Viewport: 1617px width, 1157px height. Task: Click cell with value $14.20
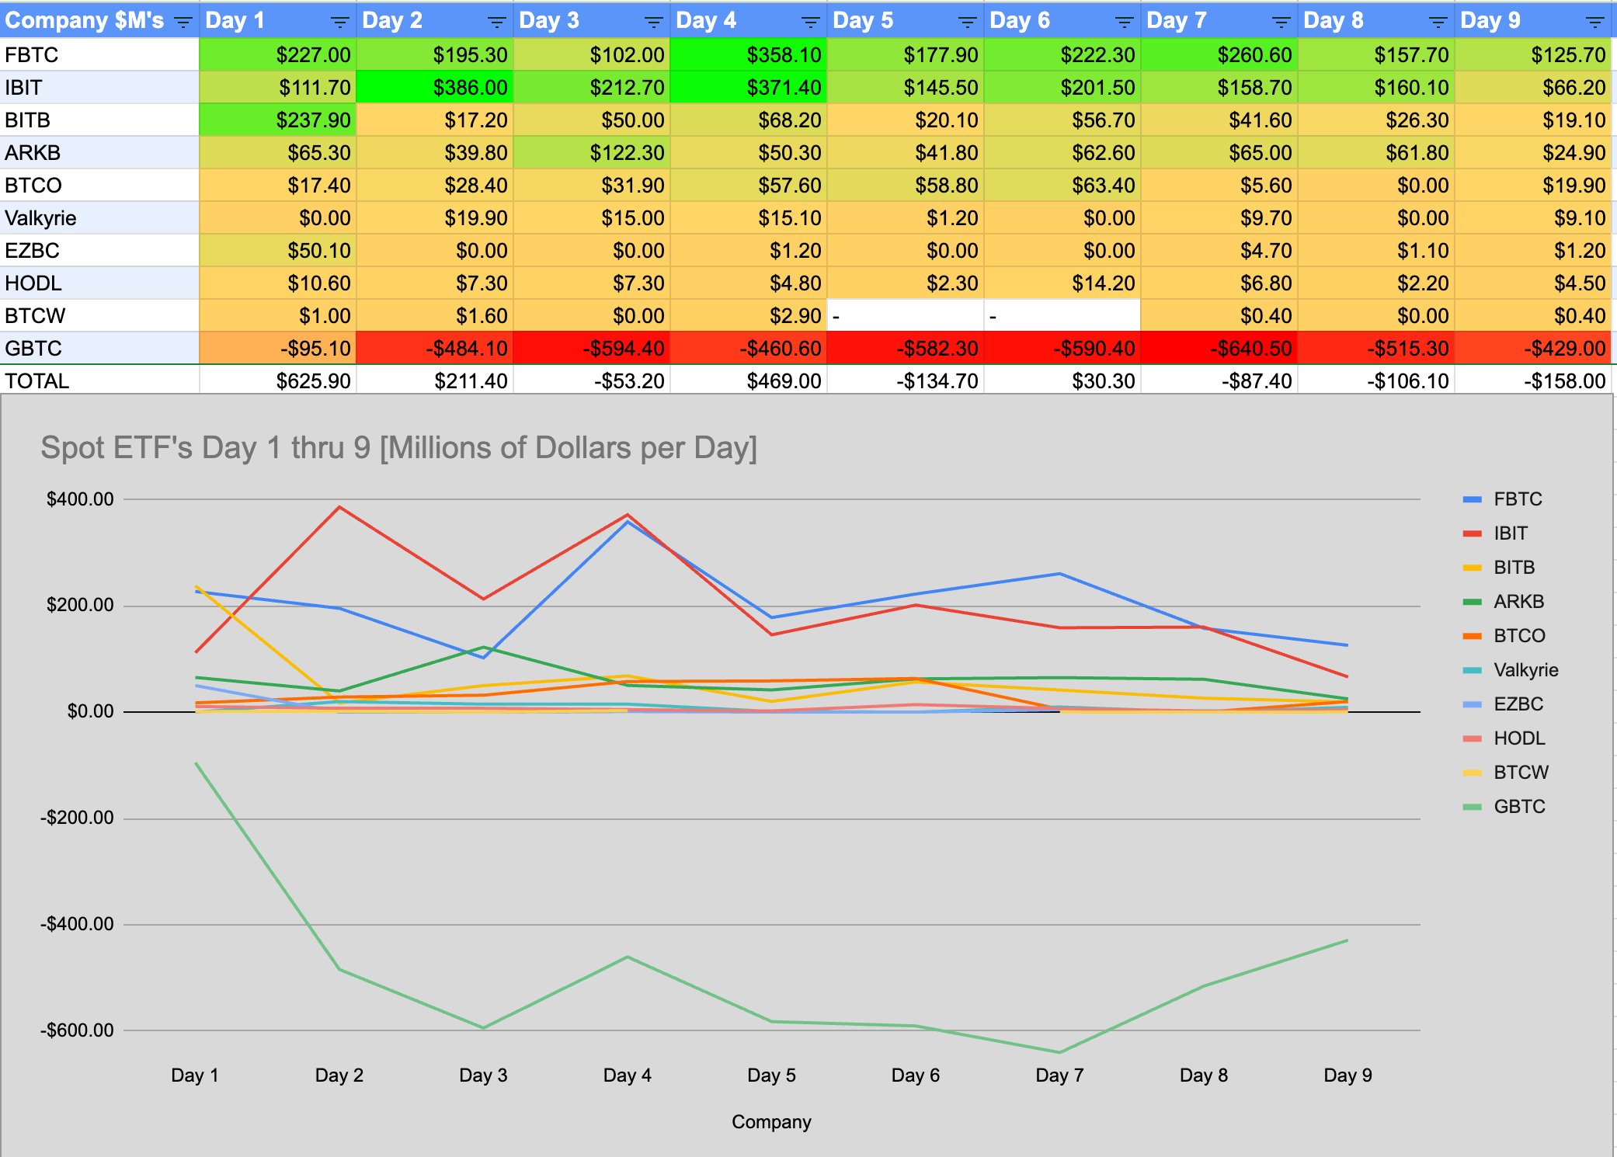(1062, 283)
